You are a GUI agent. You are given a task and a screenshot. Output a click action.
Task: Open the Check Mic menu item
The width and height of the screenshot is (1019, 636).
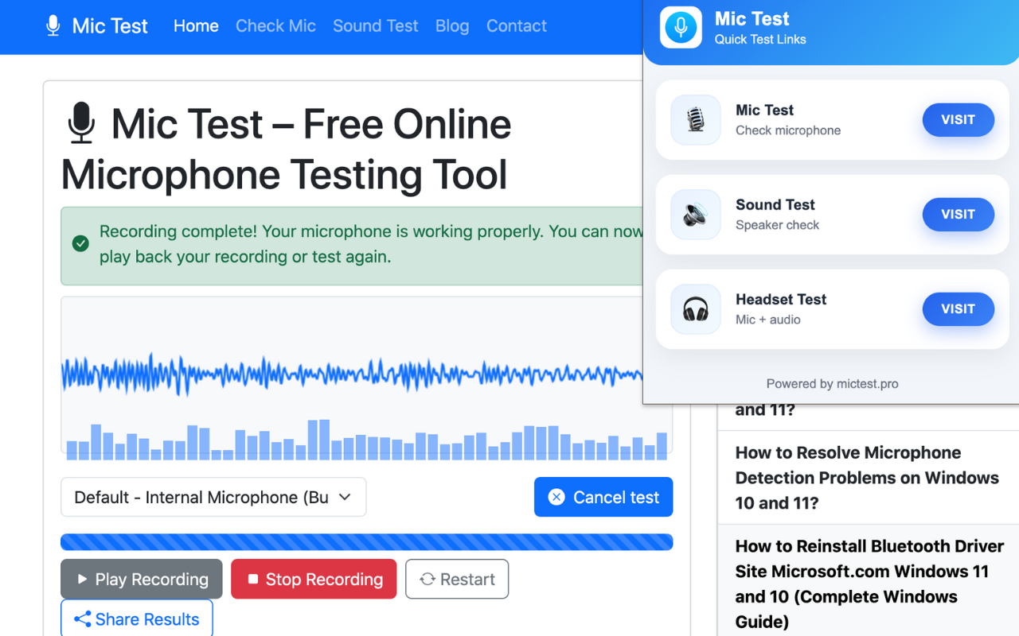(x=275, y=25)
